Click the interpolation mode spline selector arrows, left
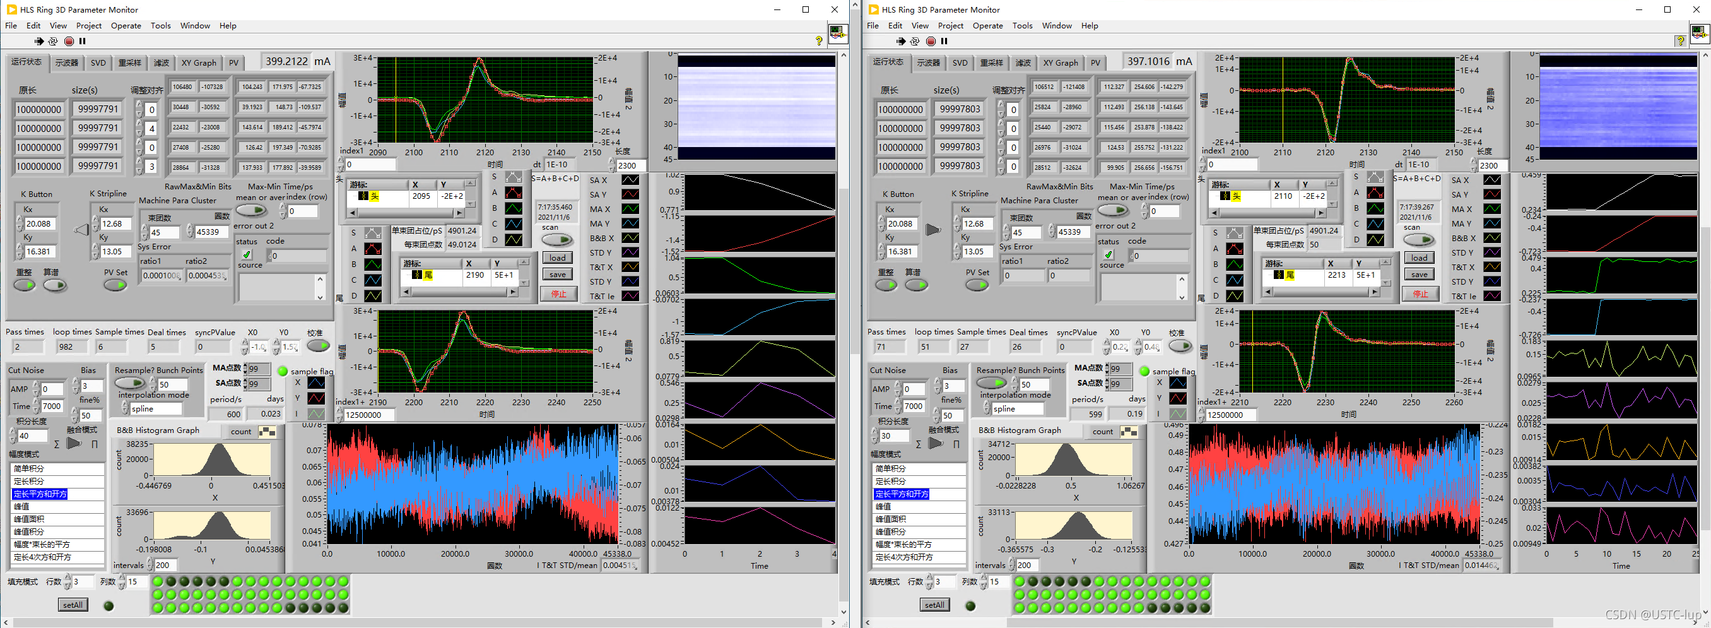This screenshot has height=628, width=1711. click(x=125, y=409)
